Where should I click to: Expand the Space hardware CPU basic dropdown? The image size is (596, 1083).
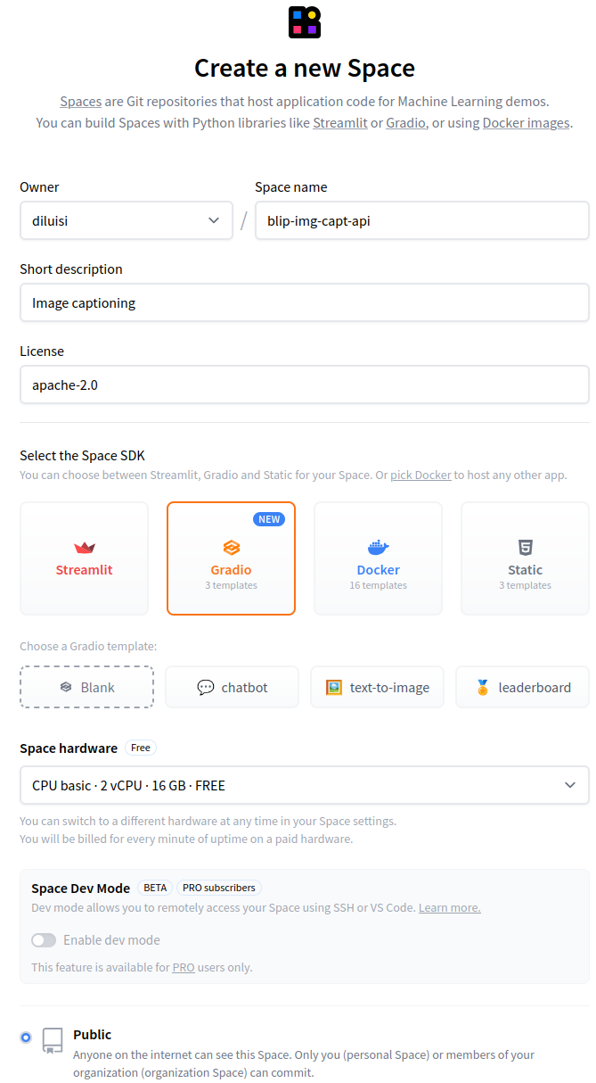(x=305, y=785)
